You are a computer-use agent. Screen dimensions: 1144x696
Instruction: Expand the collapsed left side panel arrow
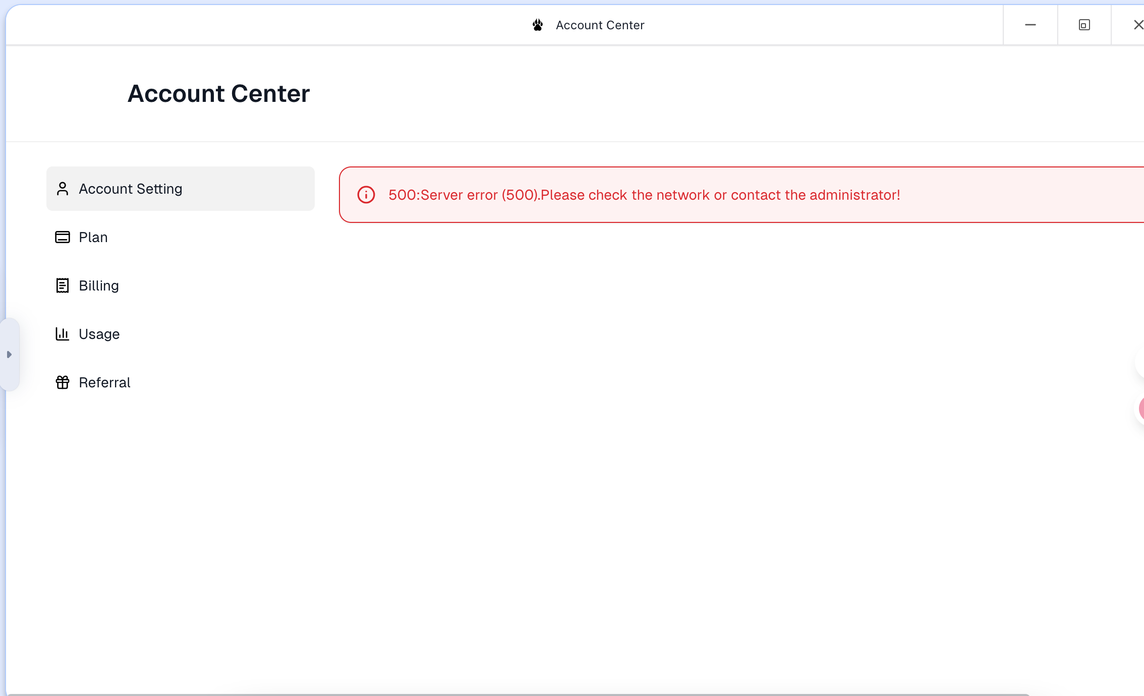click(9, 355)
